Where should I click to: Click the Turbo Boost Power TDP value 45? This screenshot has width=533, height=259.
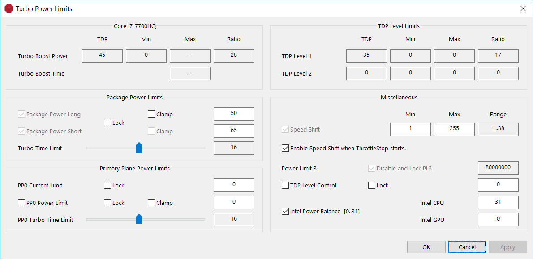pos(102,56)
